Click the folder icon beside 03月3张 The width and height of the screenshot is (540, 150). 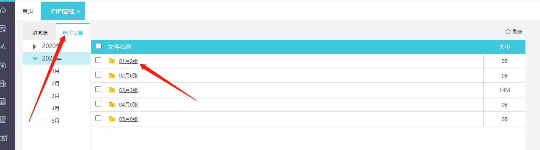tap(112, 90)
